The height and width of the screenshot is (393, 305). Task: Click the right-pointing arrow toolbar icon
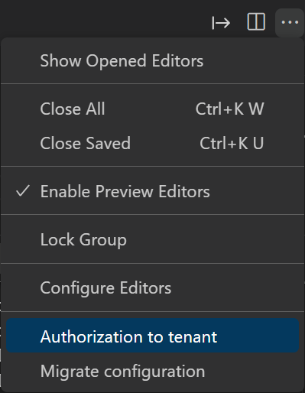click(221, 23)
